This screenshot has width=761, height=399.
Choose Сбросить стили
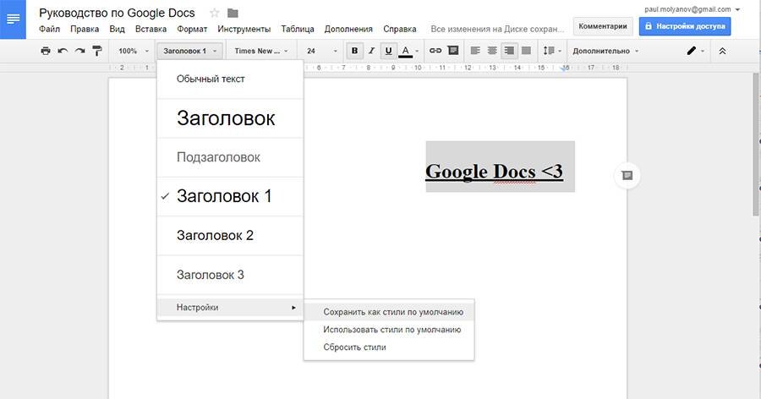pyautogui.click(x=389, y=347)
